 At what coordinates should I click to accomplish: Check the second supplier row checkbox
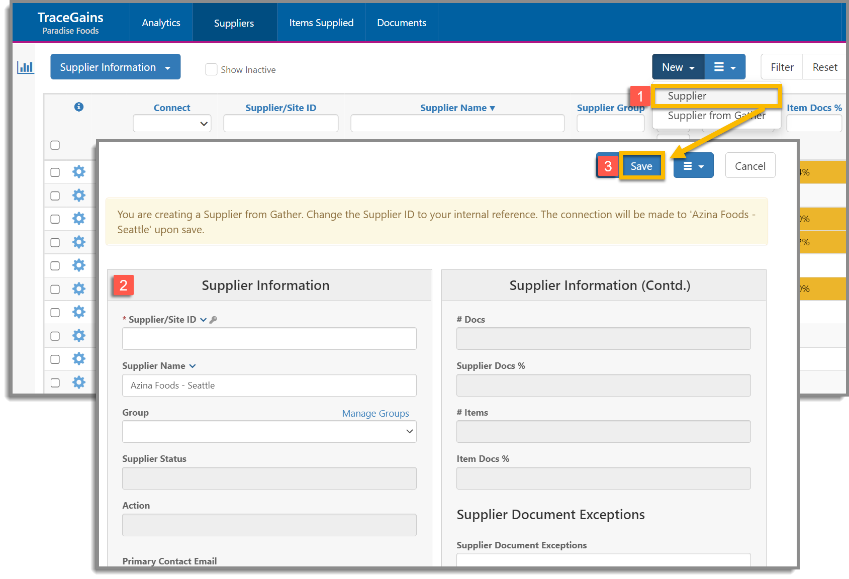point(55,196)
